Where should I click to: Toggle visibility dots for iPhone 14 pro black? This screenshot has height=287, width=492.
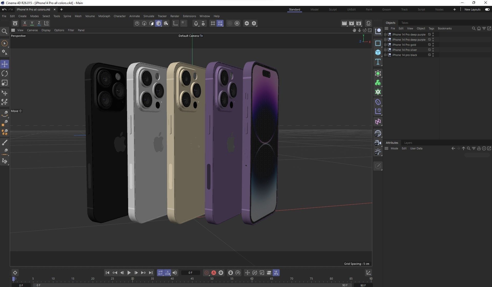tap(433, 55)
